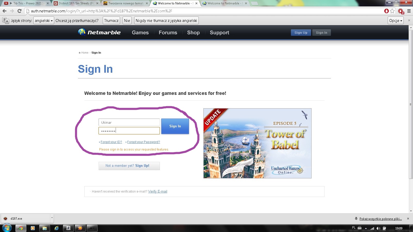This screenshot has height=232, width=413.
Task: Click the username field containing Ukinar
Action: pos(129,122)
